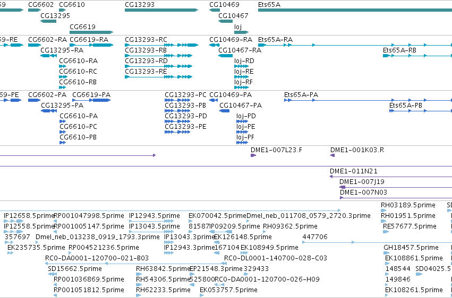Select the CG13293 gene label in top track

pyautogui.click(x=140, y=5)
